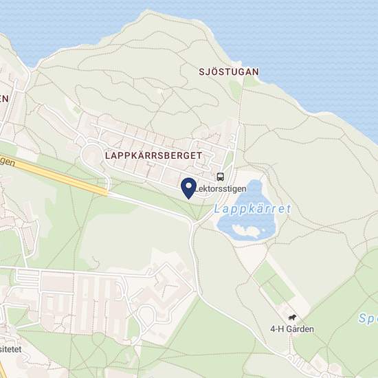
Task: Click the Lappkärret lake name label
Action: (x=253, y=209)
